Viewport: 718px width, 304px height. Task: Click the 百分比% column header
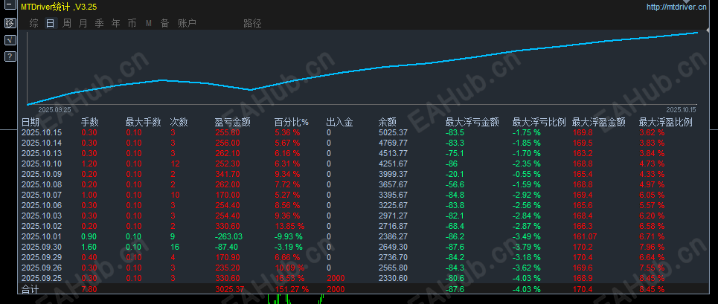click(x=291, y=122)
